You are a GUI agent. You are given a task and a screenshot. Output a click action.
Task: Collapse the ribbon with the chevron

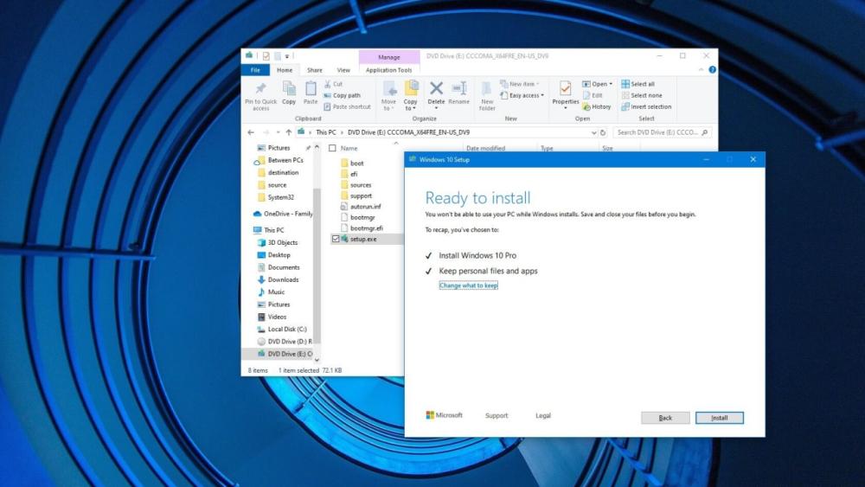tap(701, 69)
